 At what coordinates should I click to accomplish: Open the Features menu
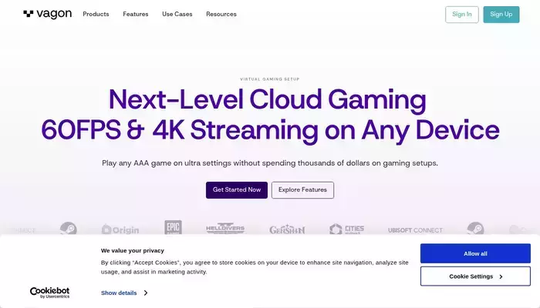tap(136, 14)
